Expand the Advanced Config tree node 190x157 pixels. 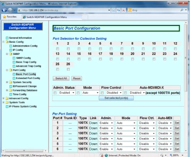4,98
